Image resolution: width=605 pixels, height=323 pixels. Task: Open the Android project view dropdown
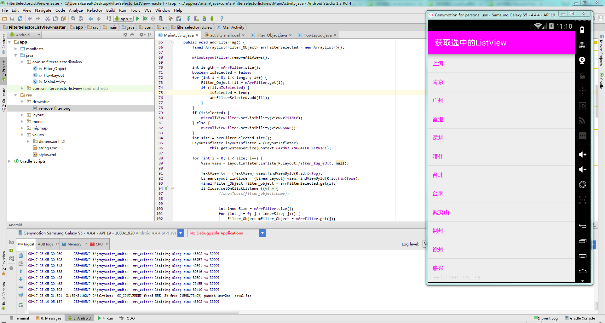click(x=26, y=35)
